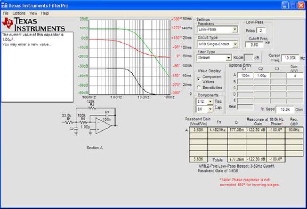Open the View menu
This screenshot has height=209, width=307.
pos(33,13)
